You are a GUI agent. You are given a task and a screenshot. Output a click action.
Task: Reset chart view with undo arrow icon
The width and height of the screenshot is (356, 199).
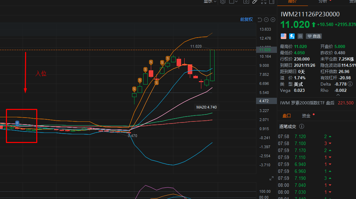point(260,20)
